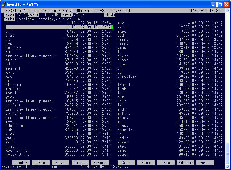Select the parent directory '..' entry

point(8,27)
